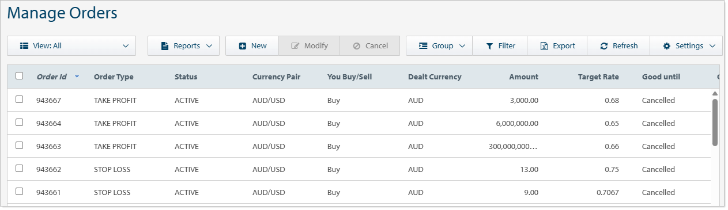
Task: Click the circle-slash icon on Cancel
Action: (x=357, y=46)
